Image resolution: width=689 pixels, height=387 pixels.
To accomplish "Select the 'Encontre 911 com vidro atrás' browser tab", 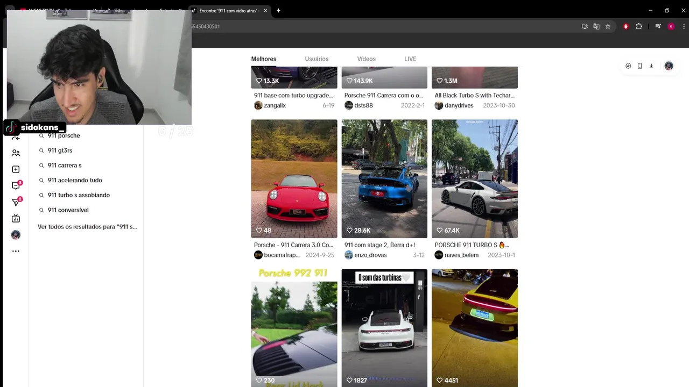I will [x=228, y=11].
